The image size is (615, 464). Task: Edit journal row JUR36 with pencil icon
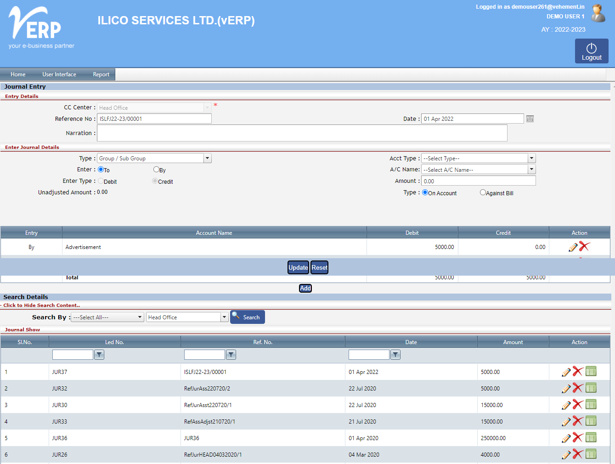566,438
